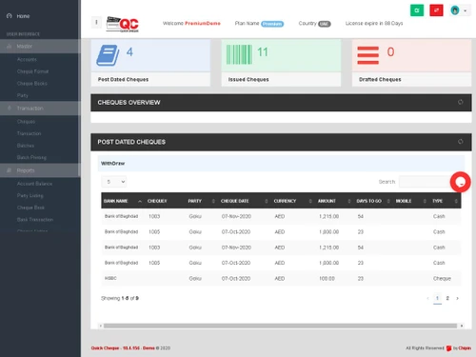Open the Chipin footer link
Screen dimensions: 476x357
click(465, 348)
